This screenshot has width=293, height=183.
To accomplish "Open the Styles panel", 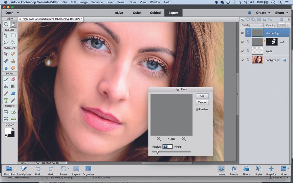I will tap(259, 171).
